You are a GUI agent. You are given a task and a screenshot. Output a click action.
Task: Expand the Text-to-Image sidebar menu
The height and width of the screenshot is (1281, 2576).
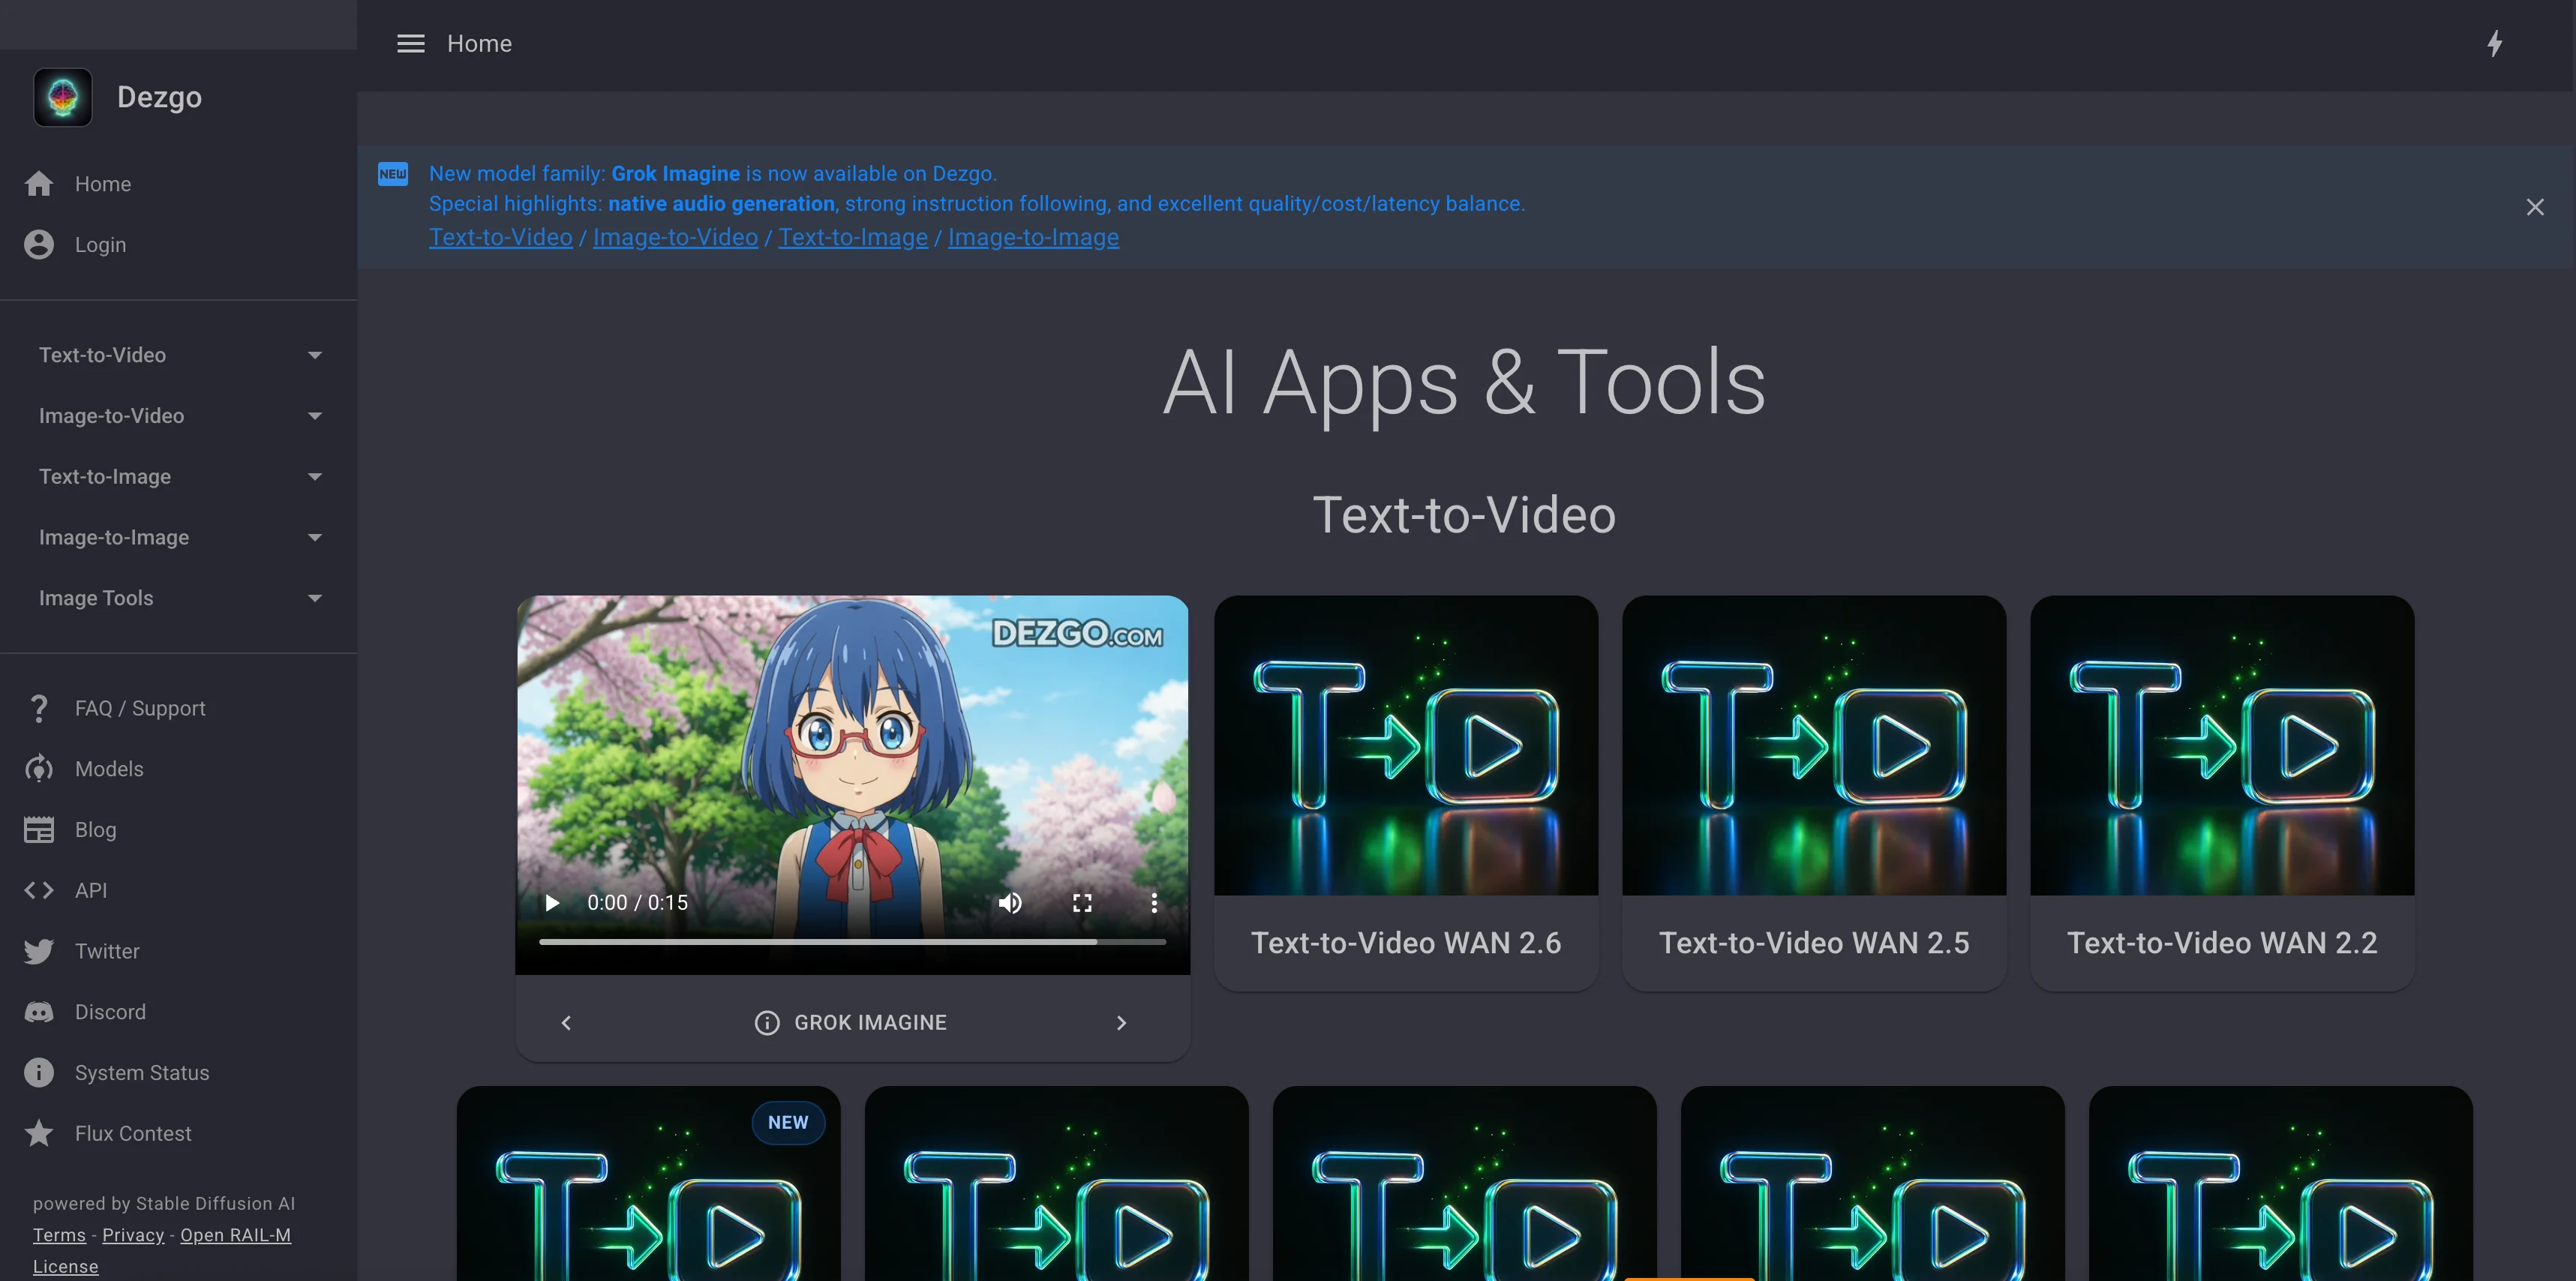coord(179,477)
